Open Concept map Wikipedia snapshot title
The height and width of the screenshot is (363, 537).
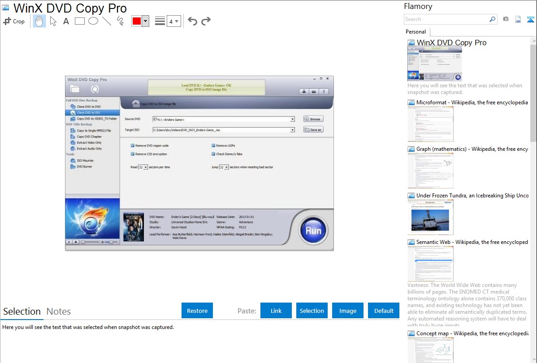[x=472, y=333]
